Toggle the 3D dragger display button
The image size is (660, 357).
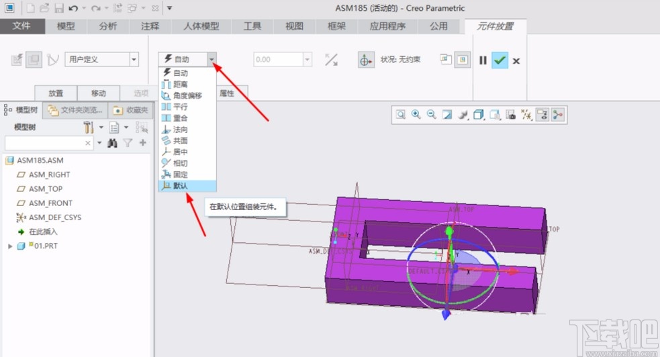[366, 60]
